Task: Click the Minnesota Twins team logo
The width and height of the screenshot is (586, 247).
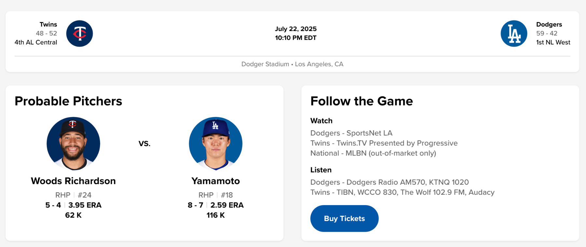Action: pyautogui.click(x=79, y=33)
